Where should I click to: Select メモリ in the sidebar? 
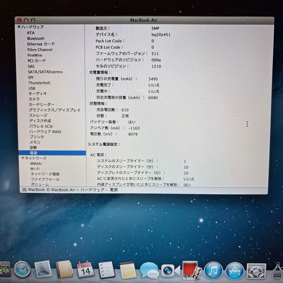click(35, 142)
